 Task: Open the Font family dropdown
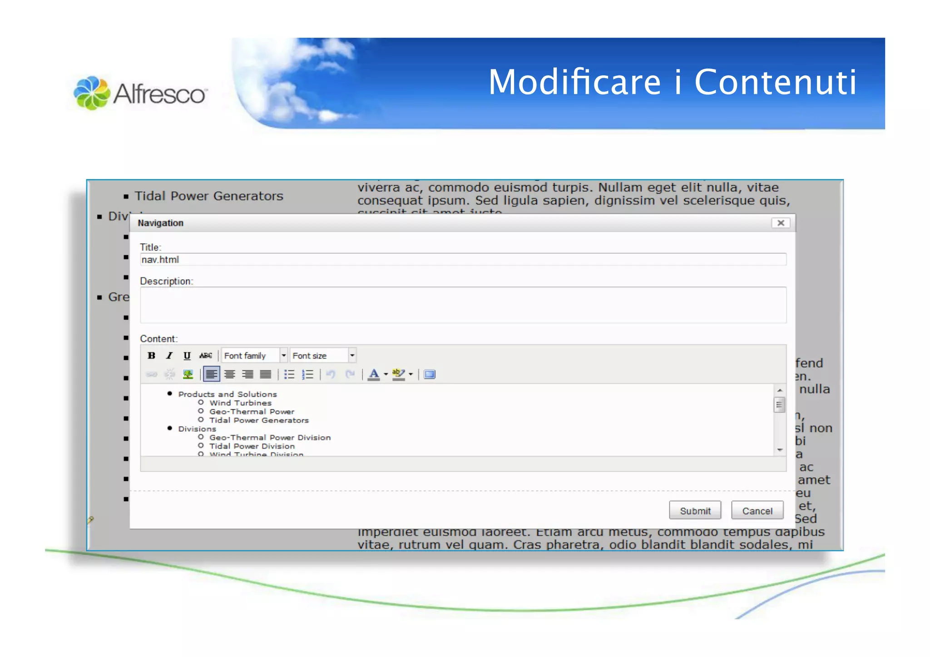click(x=254, y=356)
